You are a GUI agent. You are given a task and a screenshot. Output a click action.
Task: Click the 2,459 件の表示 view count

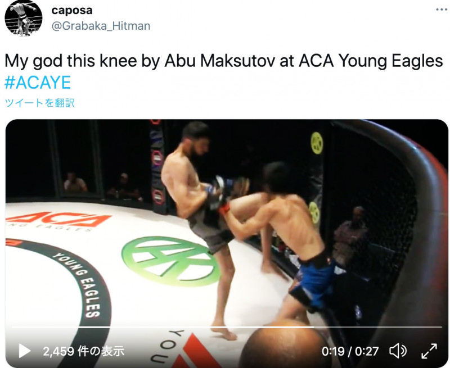83,351
